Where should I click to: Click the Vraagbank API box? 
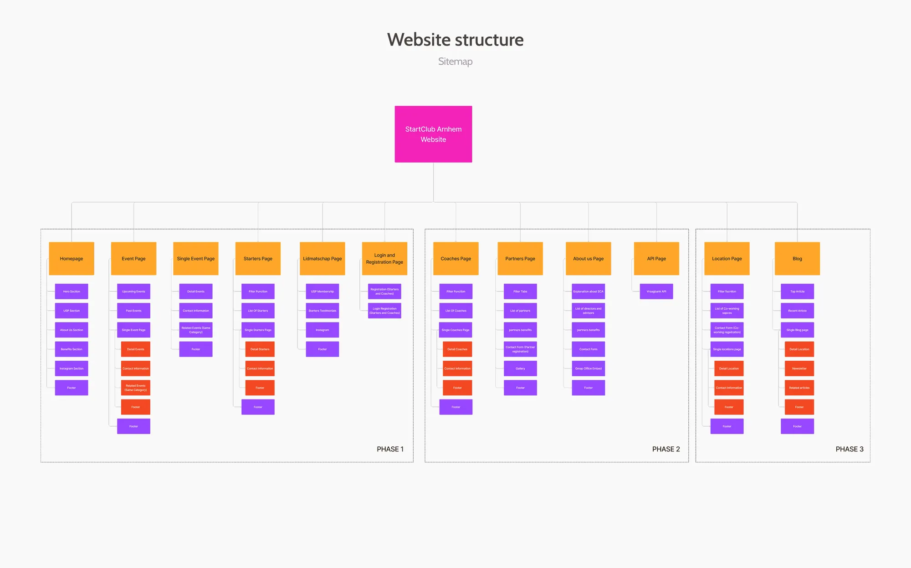click(x=656, y=292)
